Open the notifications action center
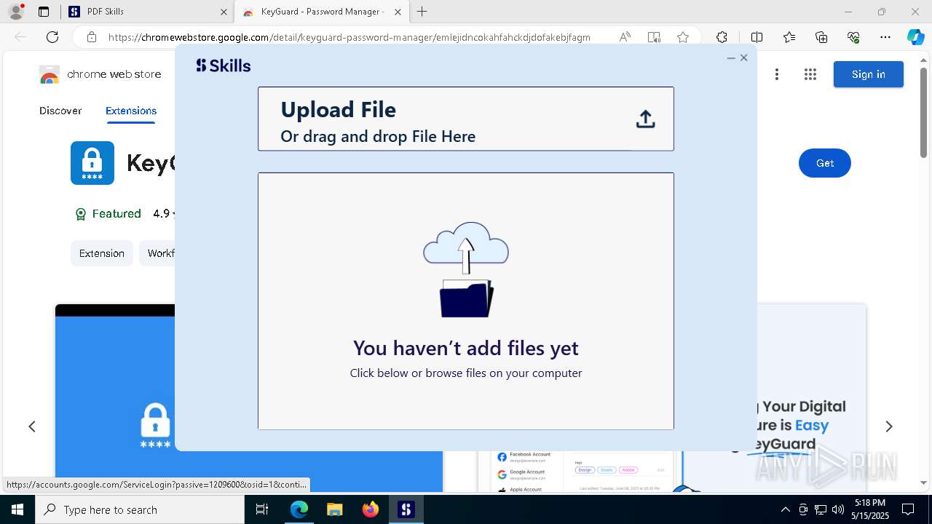932x524 pixels. coord(908,509)
